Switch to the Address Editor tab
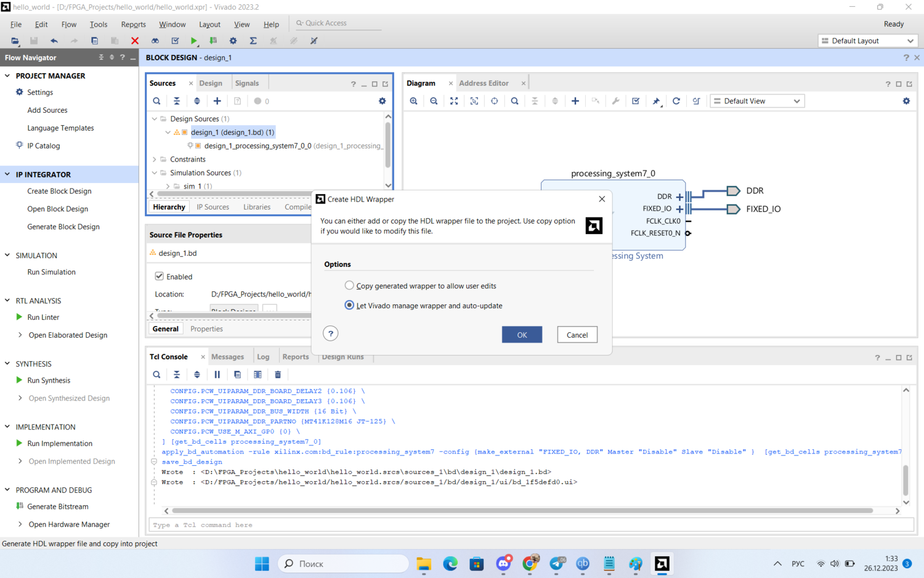 [x=484, y=83]
